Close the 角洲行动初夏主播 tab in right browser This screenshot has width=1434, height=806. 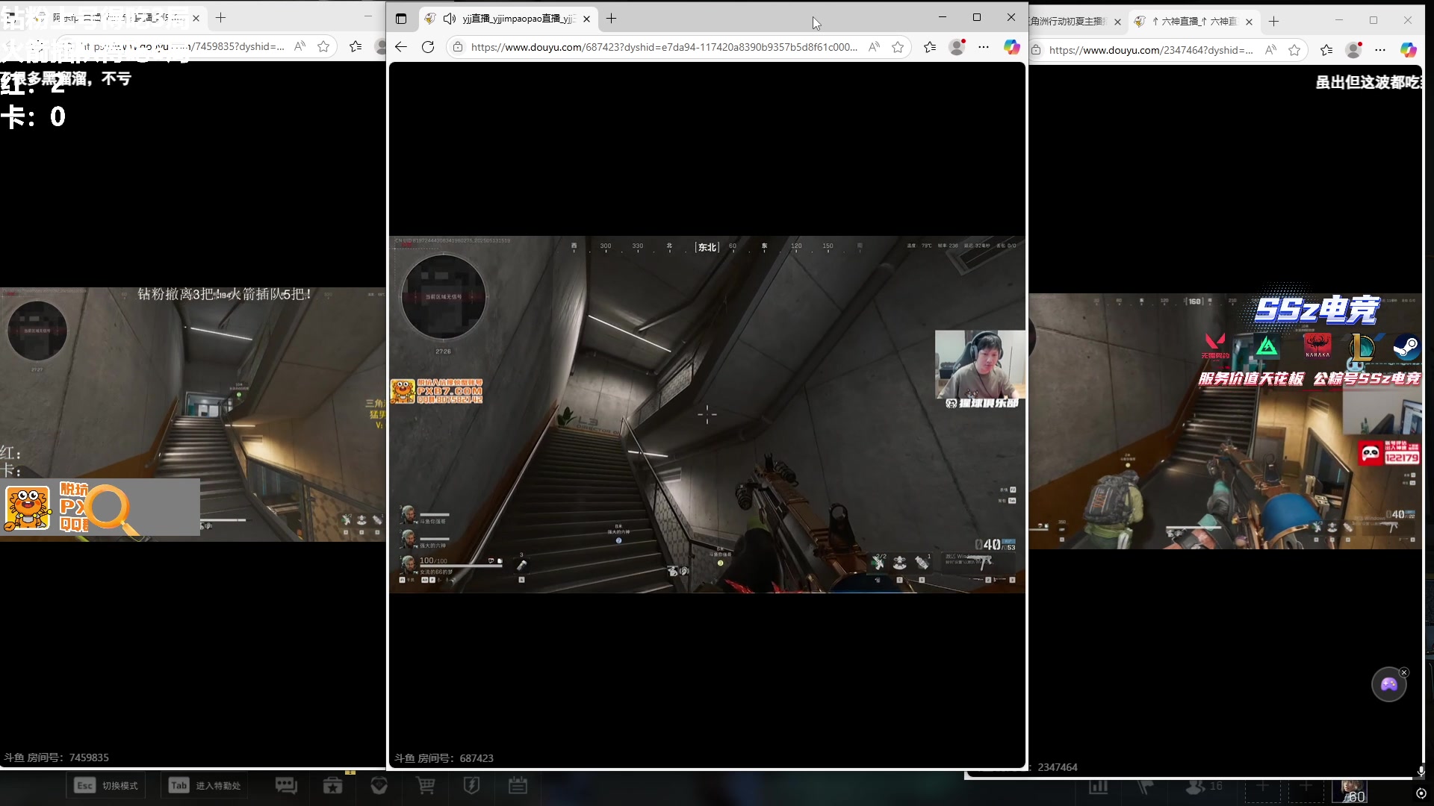tap(1117, 22)
